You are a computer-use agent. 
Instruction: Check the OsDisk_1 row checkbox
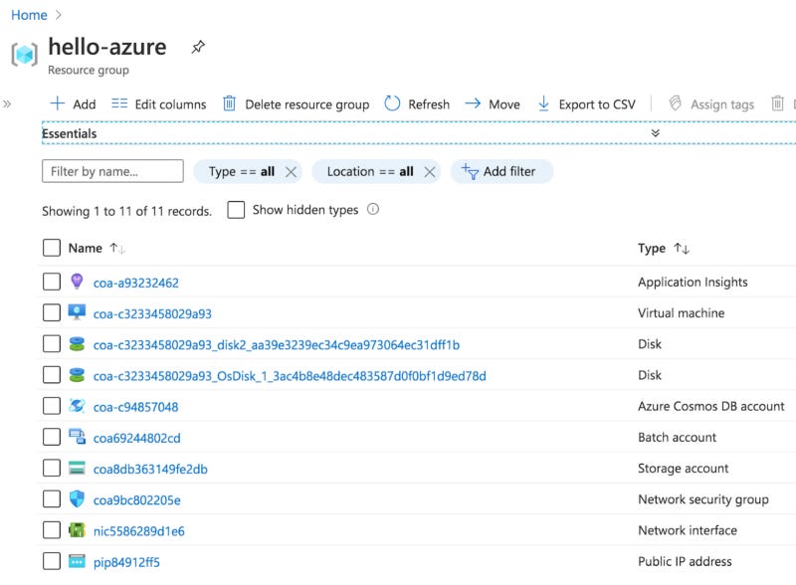pos(52,375)
